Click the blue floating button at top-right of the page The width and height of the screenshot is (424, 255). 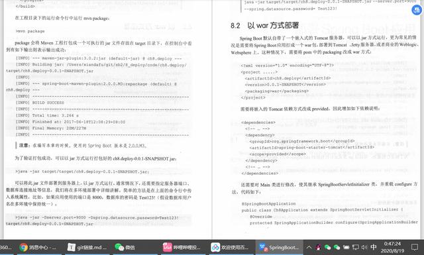(x=417, y=10)
